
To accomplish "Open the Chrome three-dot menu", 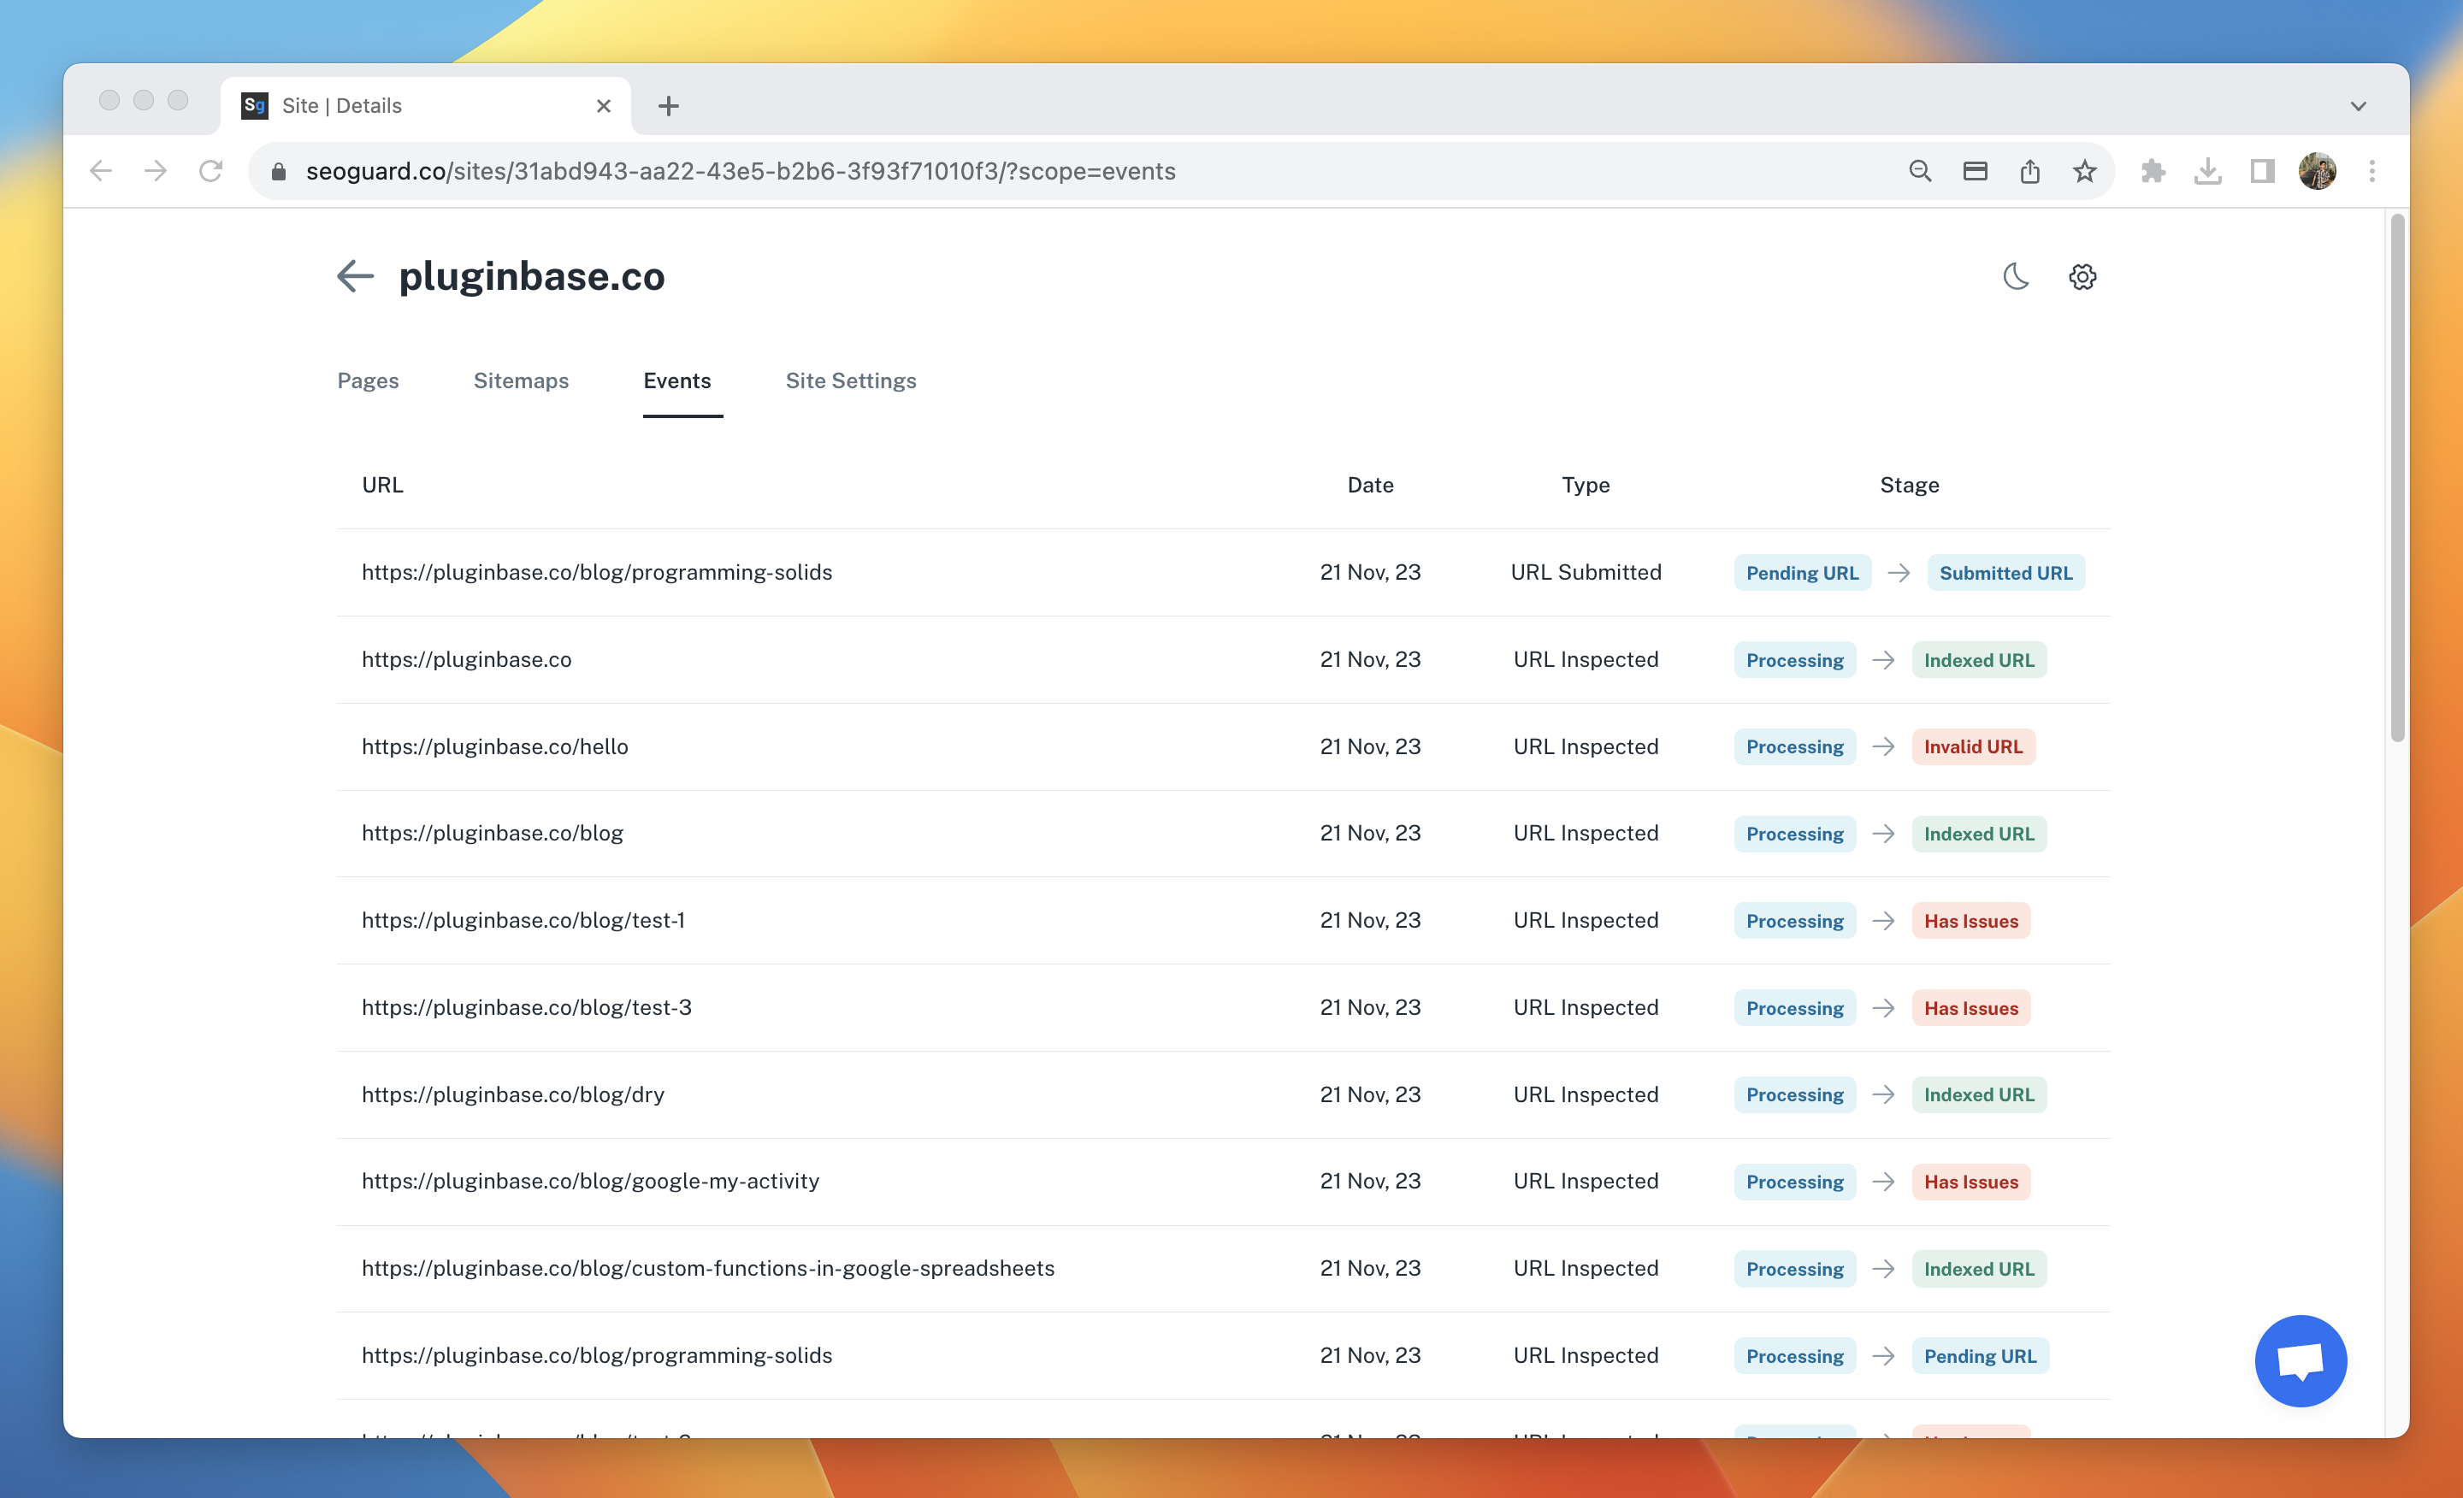I will pyautogui.click(x=2371, y=172).
